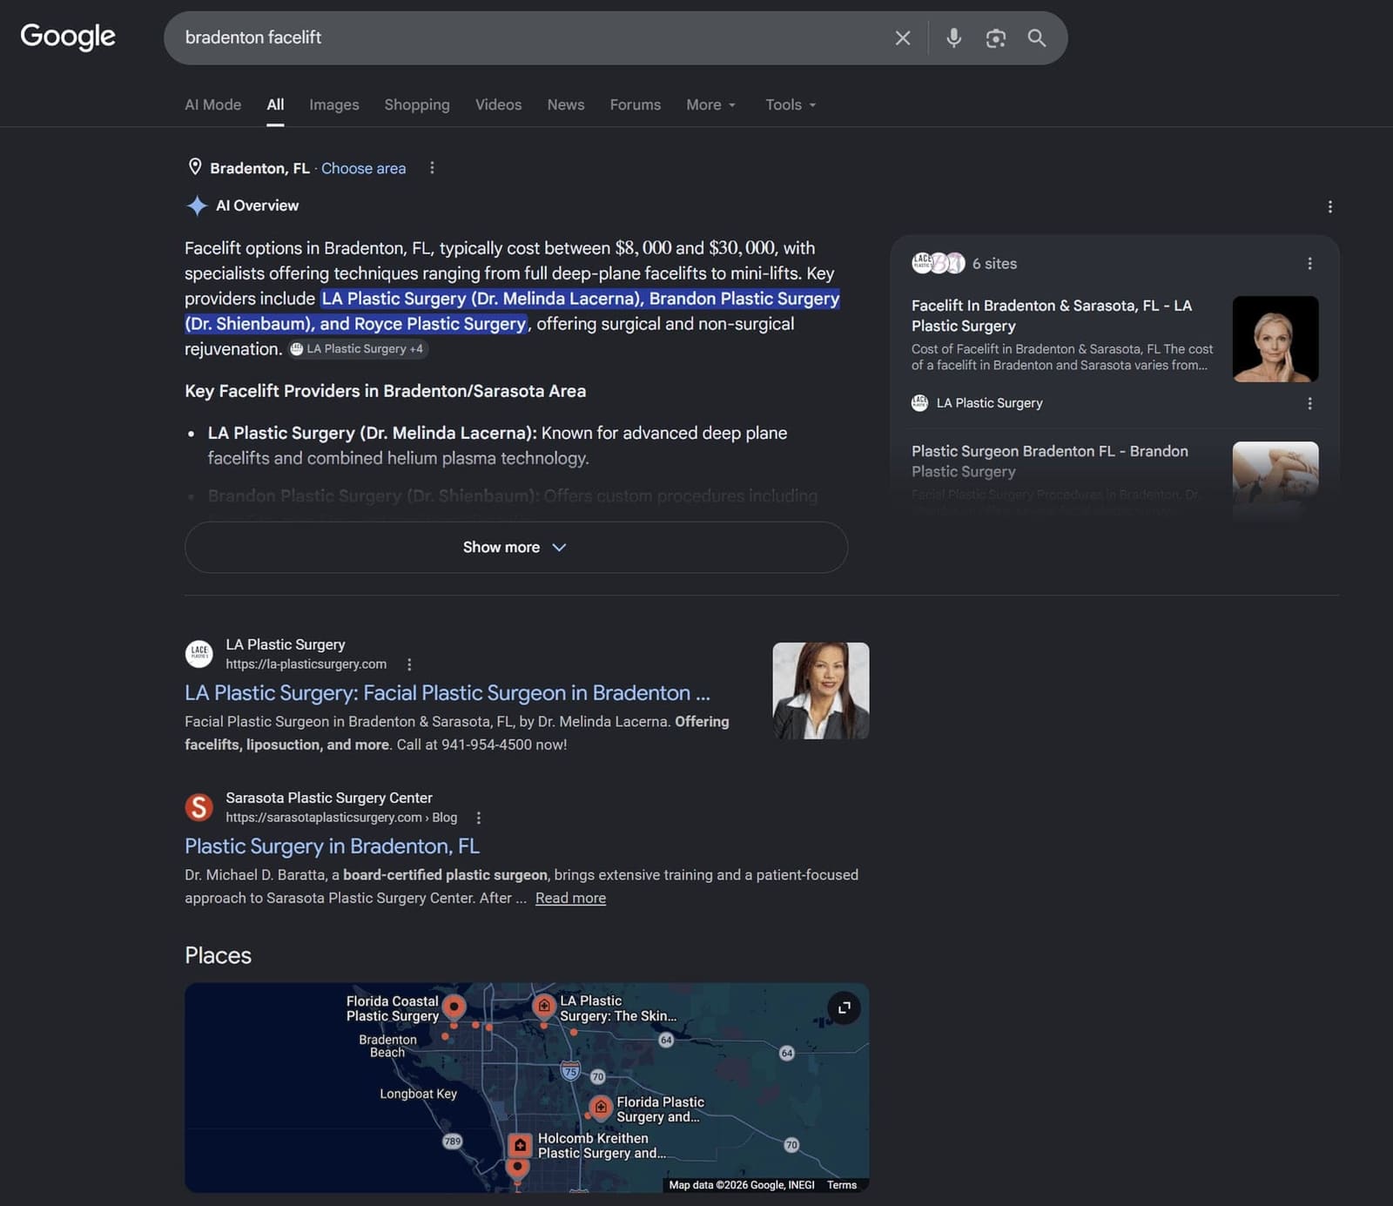This screenshot has width=1393, height=1206.
Task: Click the Bradenton, FL location label
Action: point(259,168)
